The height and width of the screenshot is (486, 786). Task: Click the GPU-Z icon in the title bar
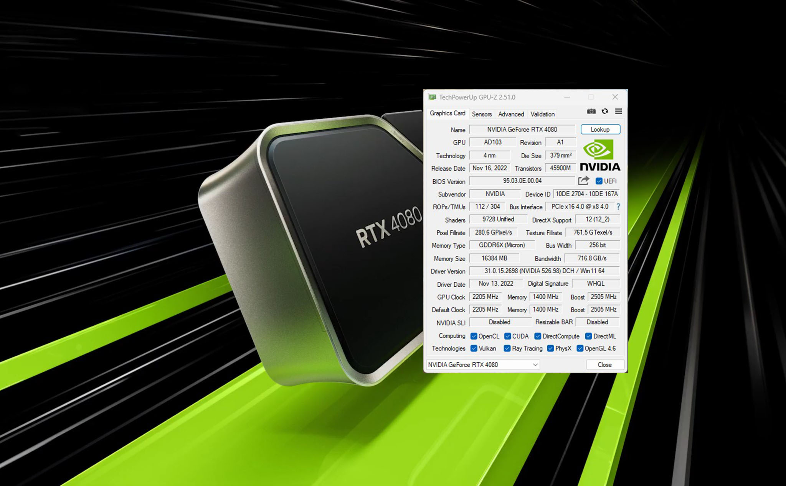[x=433, y=97]
